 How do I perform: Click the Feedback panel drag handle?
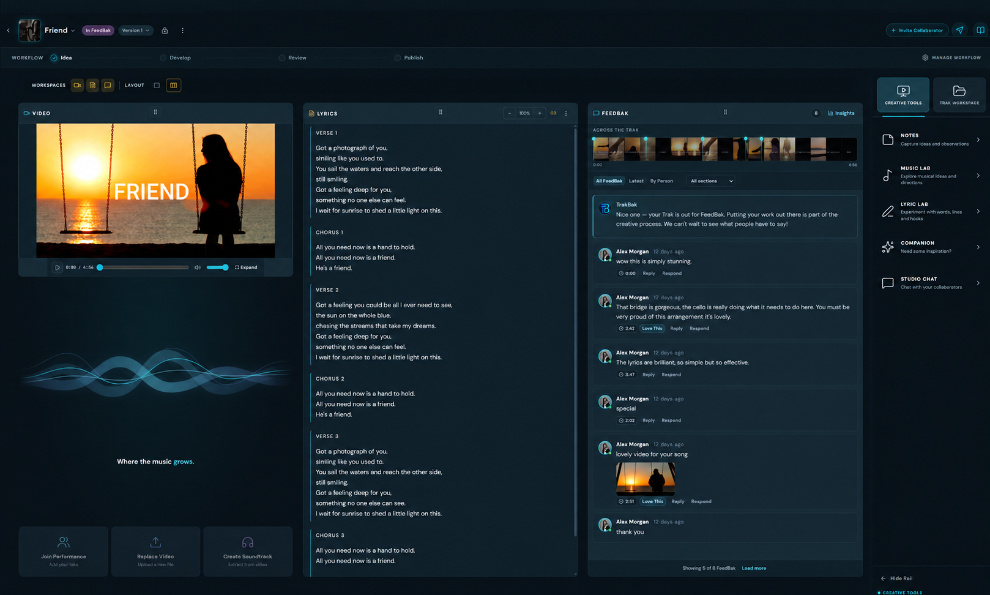[725, 112]
